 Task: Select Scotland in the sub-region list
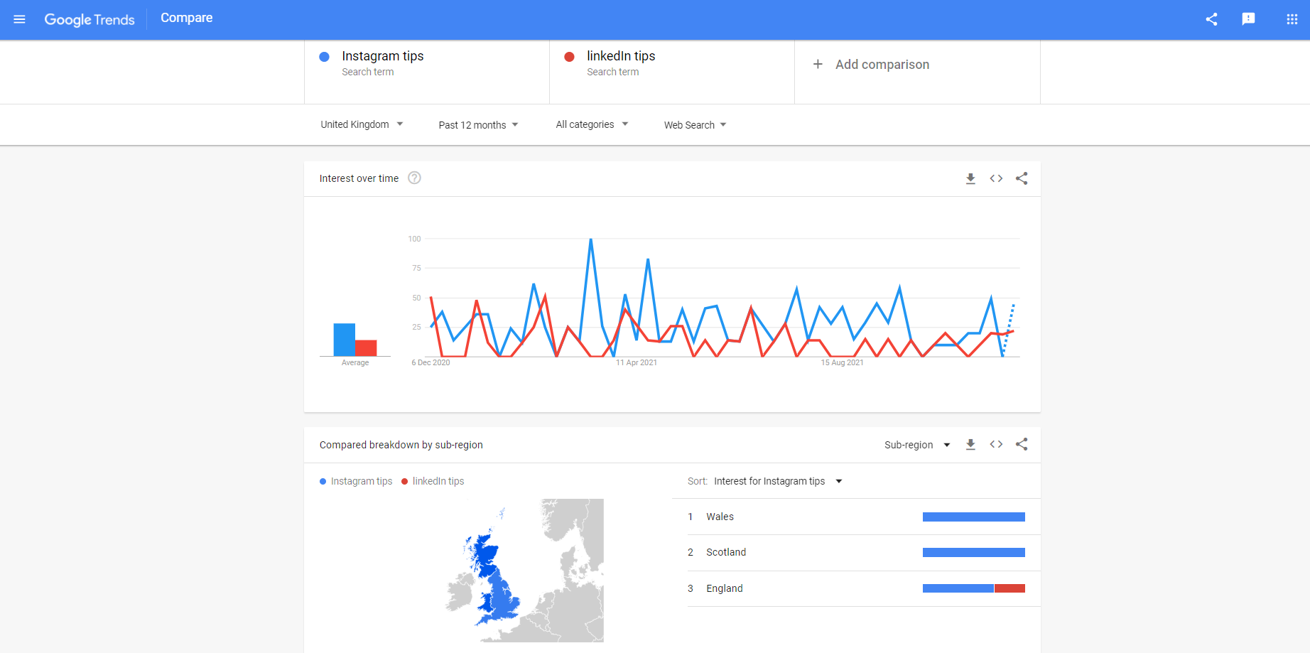pyautogui.click(x=856, y=553)
